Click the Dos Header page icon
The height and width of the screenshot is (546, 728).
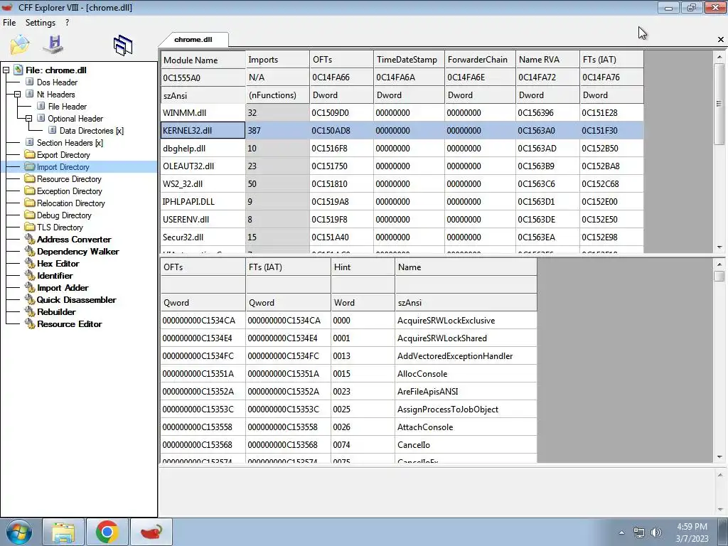tap(30, 82)
